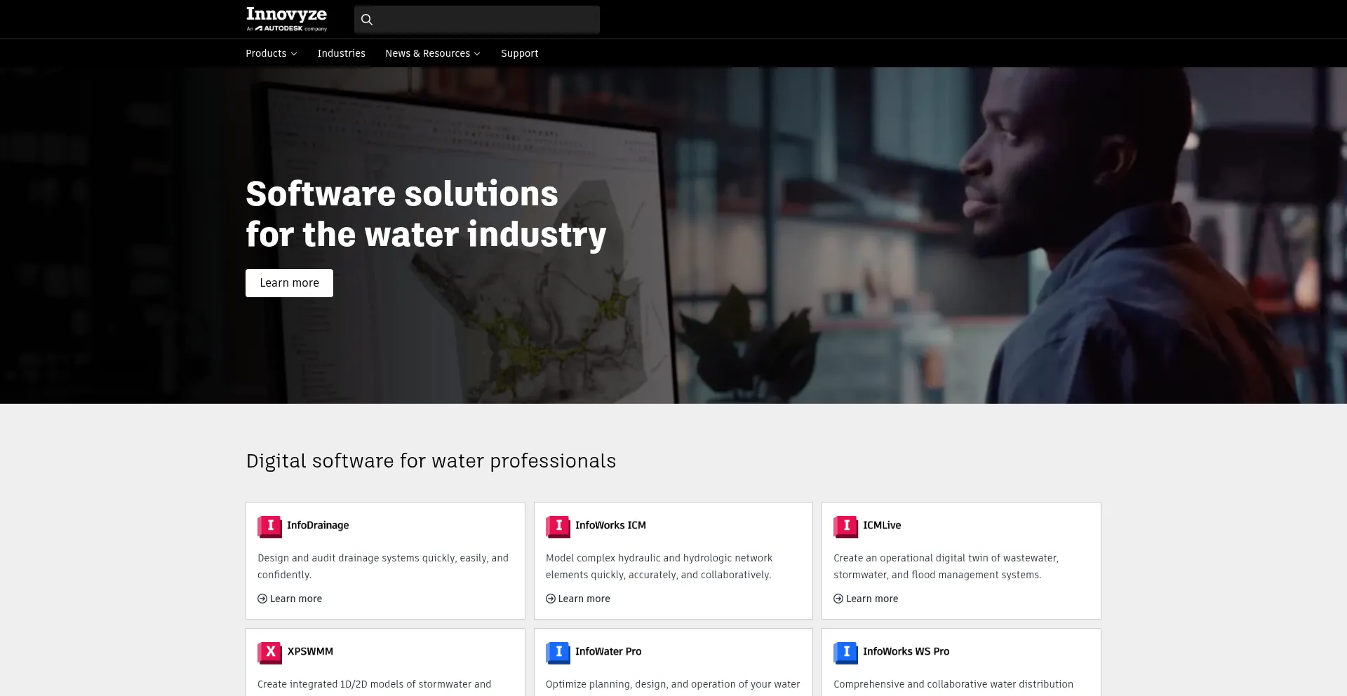Open the InfoWater Pro title link
Image resolution: width=1347 pixels, height=696 pixels.
608,651
